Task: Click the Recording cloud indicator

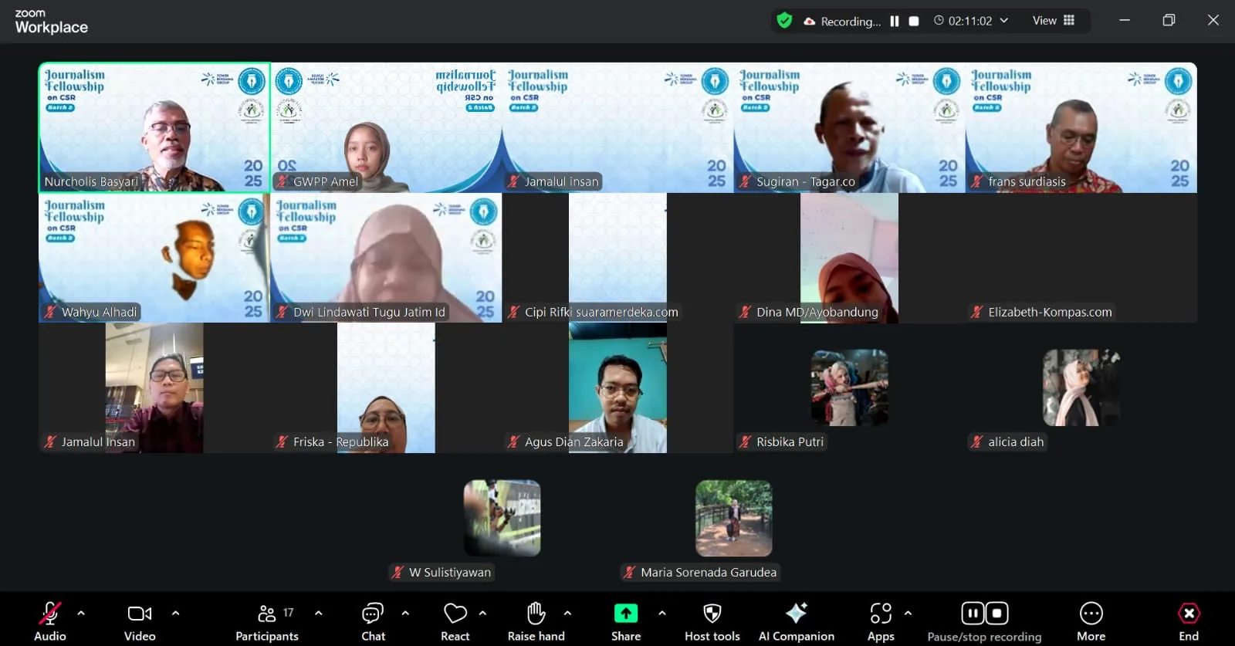Action: (x=842, y=21)
